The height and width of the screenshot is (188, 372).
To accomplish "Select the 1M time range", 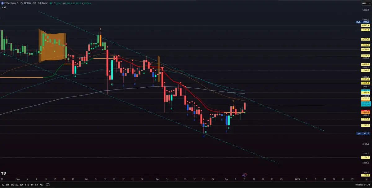I will (x=12, y=185).
